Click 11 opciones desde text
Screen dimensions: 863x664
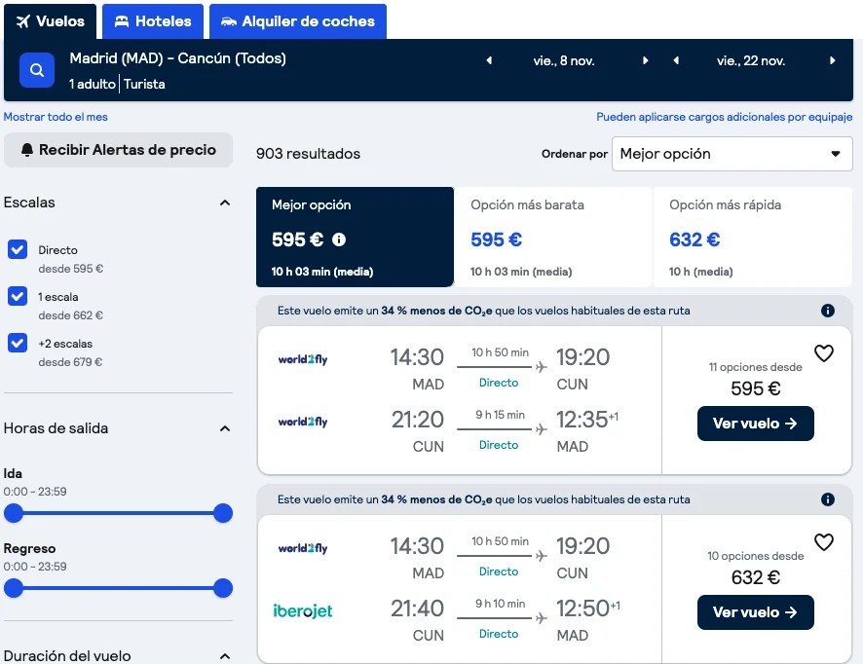(755, 367)
